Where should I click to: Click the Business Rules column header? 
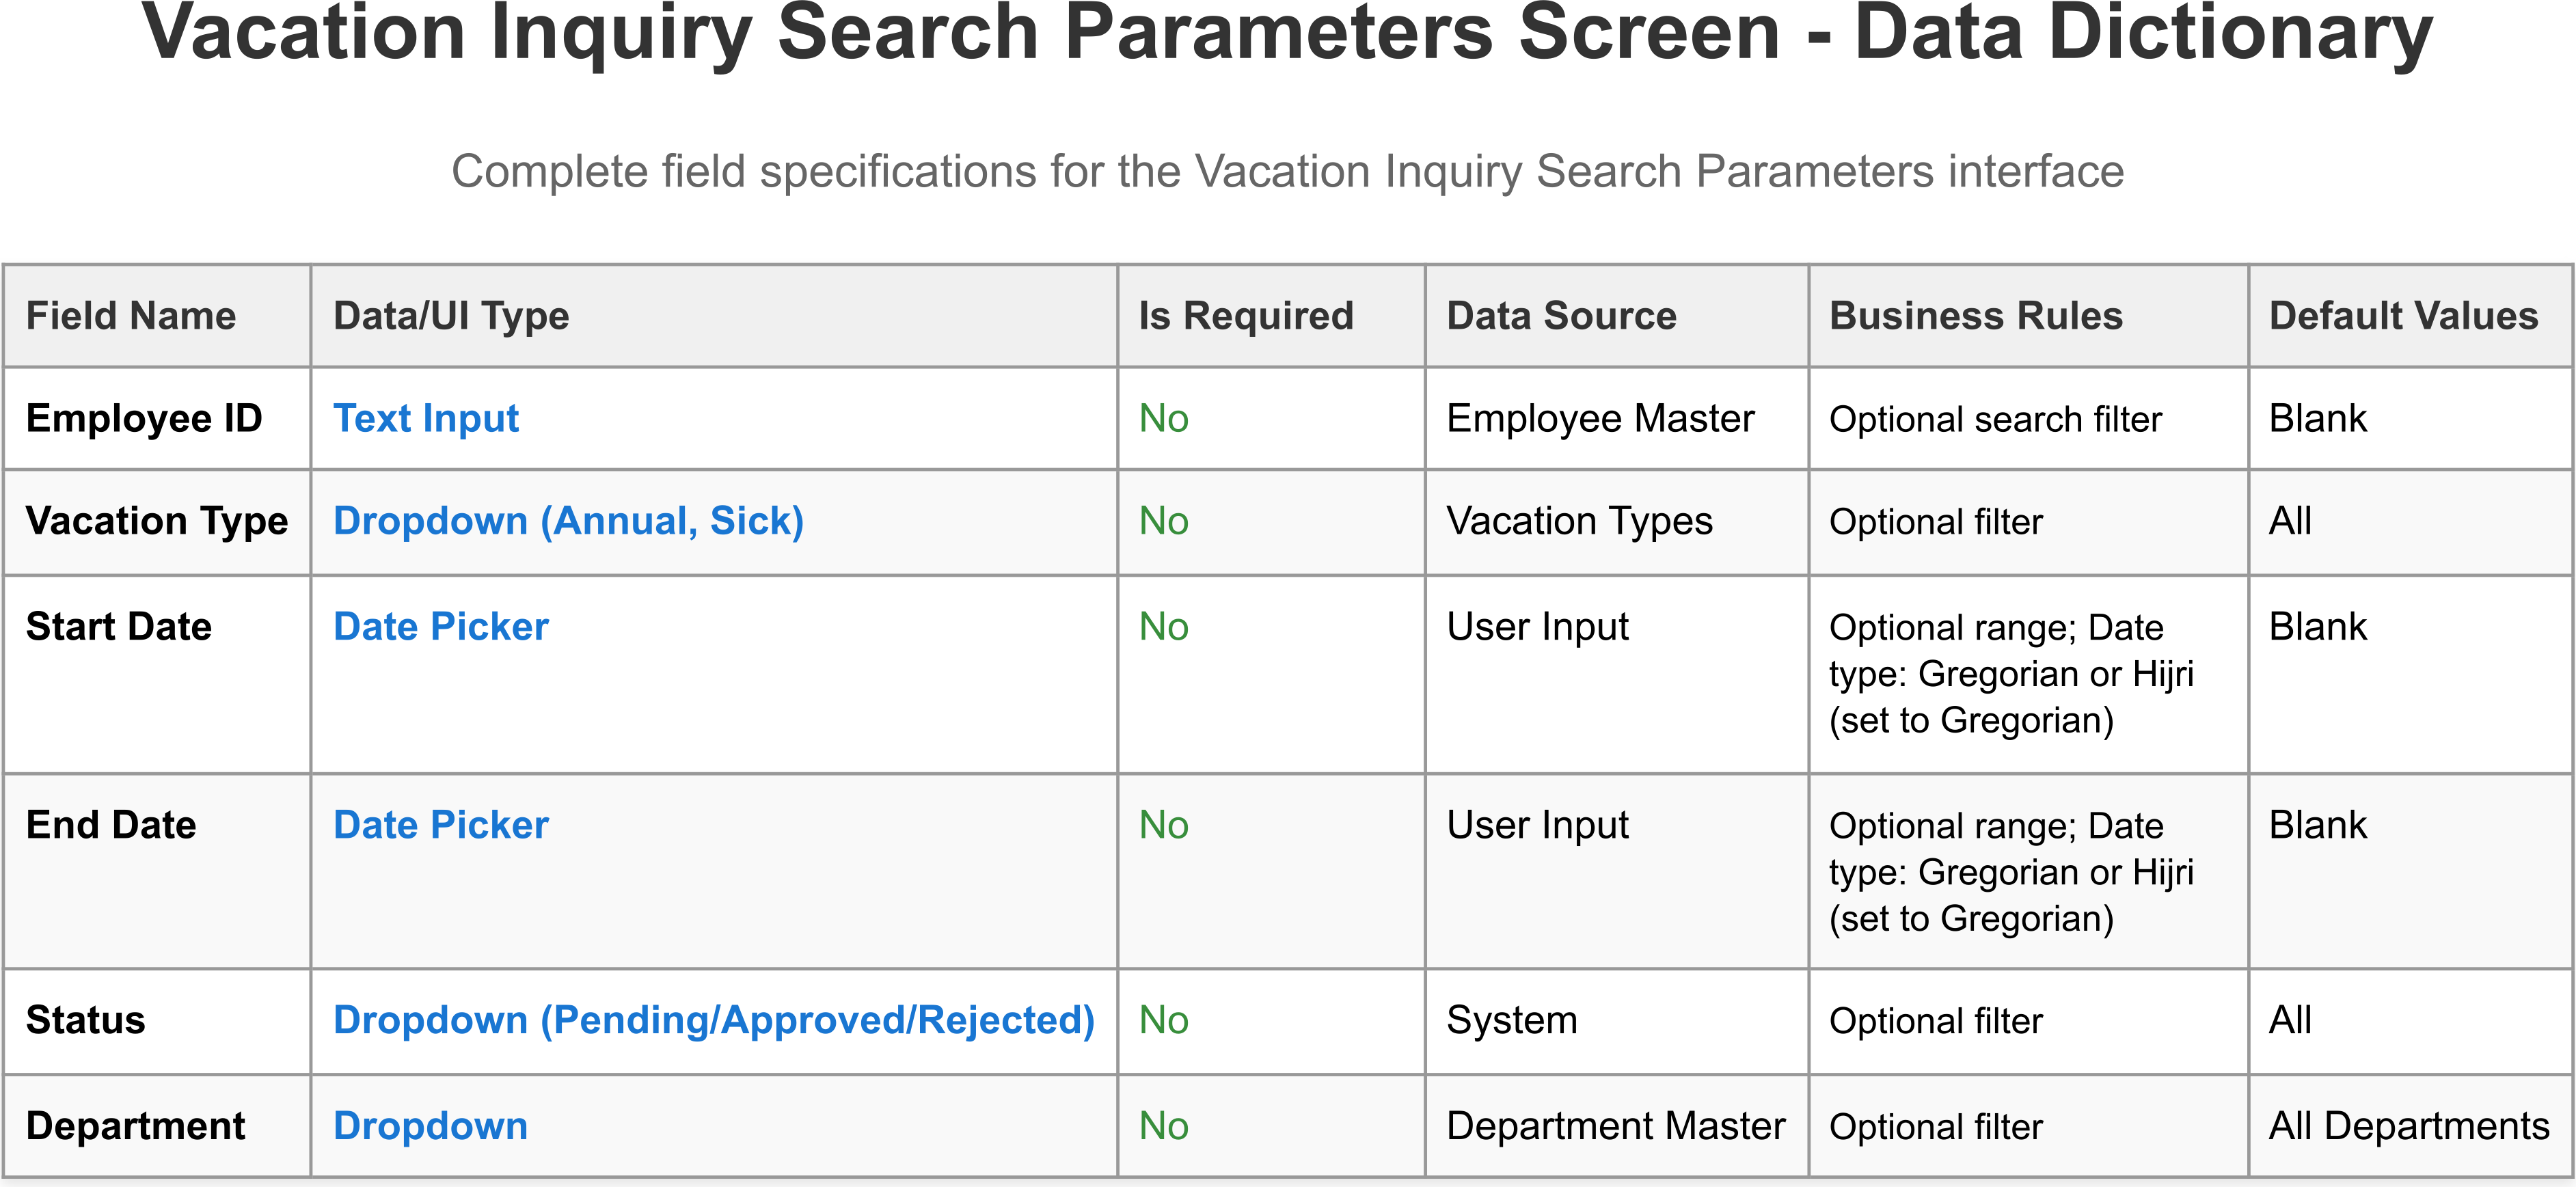pos(1975,316)
